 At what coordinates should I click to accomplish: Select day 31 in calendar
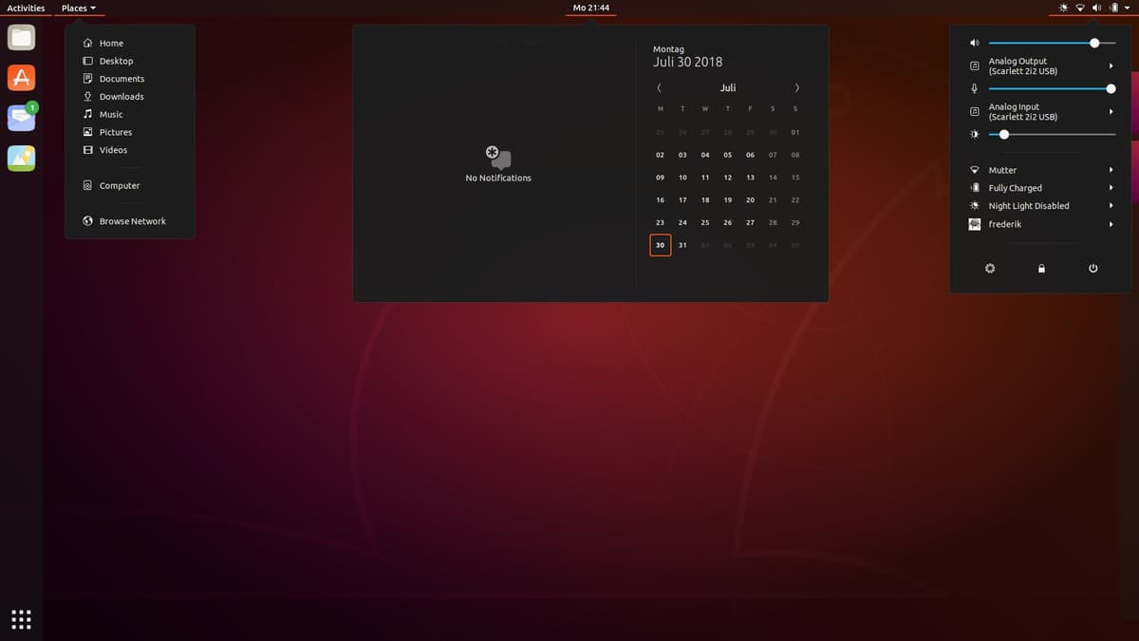pyautogui.click(x=682, y=245)
